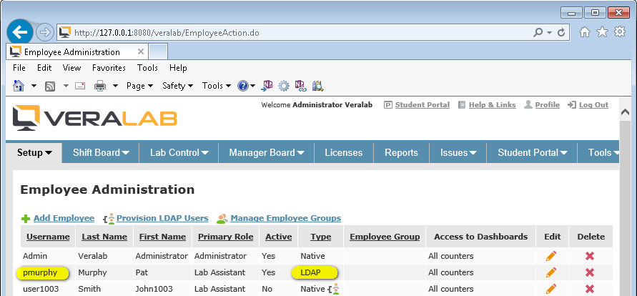Image resolution: width=637 pixels, height=296 pixels.
Task: Click the blue Help question mark icon
Action: pyautogui.click(x=243, y=86)
